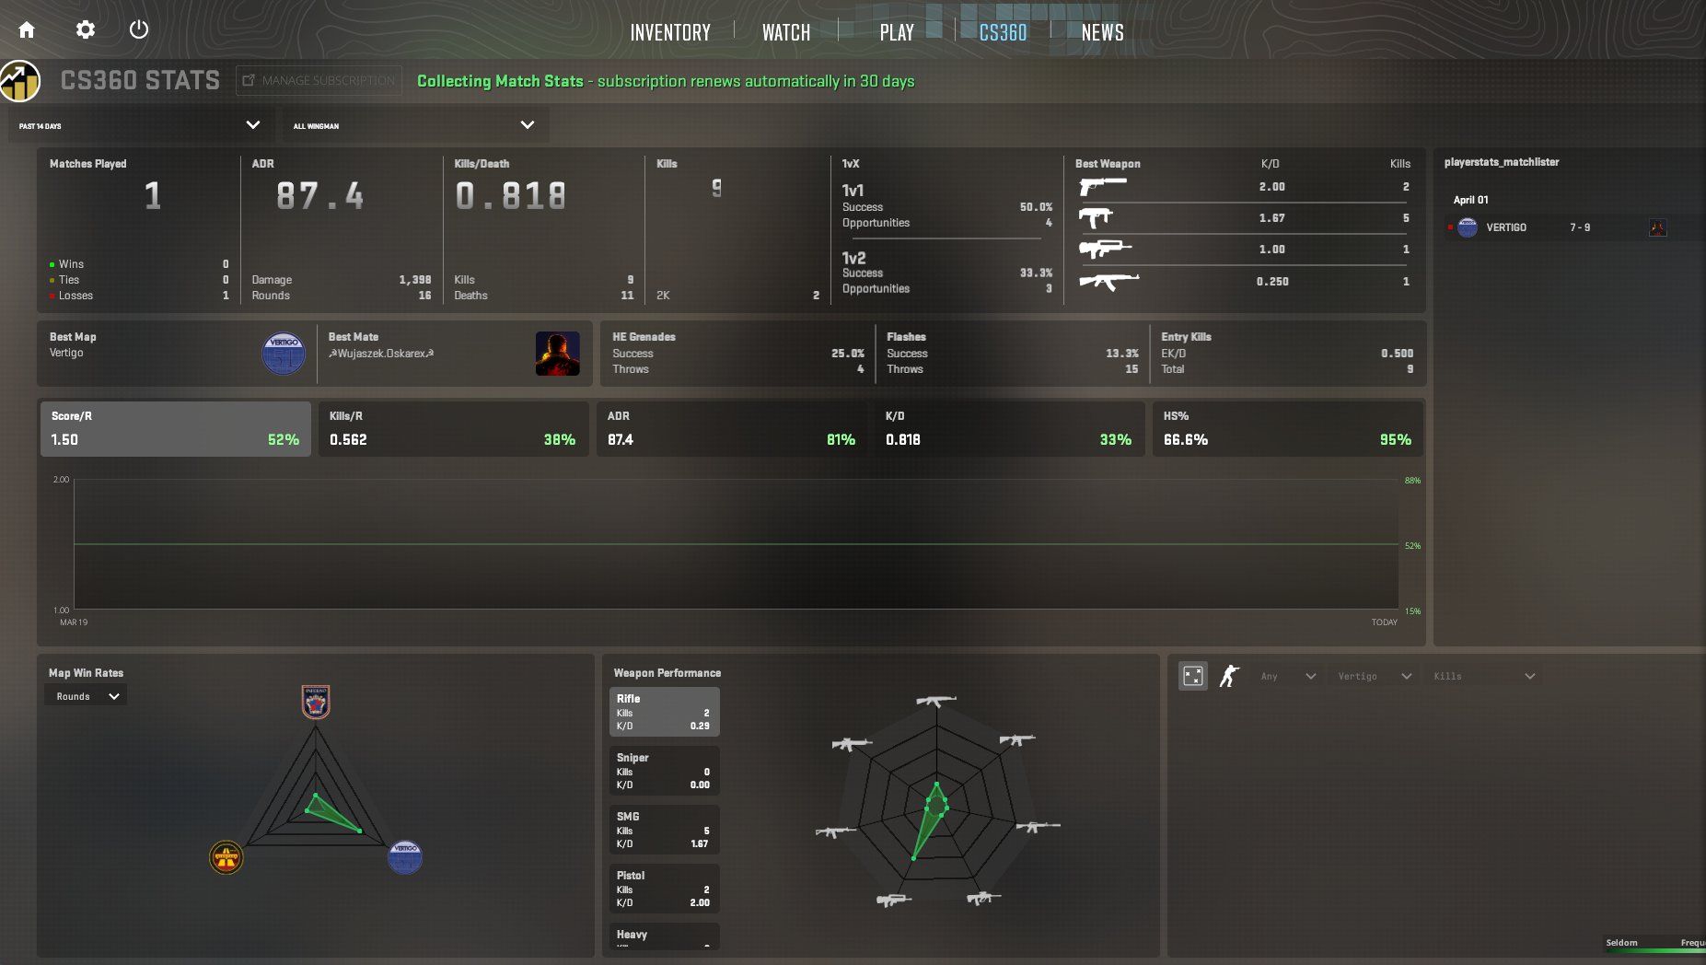Open the Any side filter dropdown
This screenshot has height=965, width=1706.
[1289, 676]
